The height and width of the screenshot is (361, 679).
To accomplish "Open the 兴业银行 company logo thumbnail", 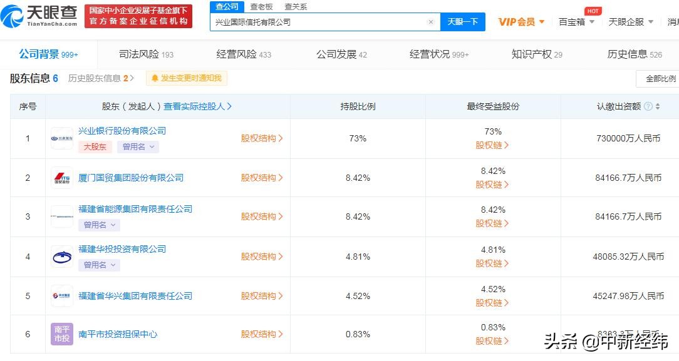I will (62, 138).
